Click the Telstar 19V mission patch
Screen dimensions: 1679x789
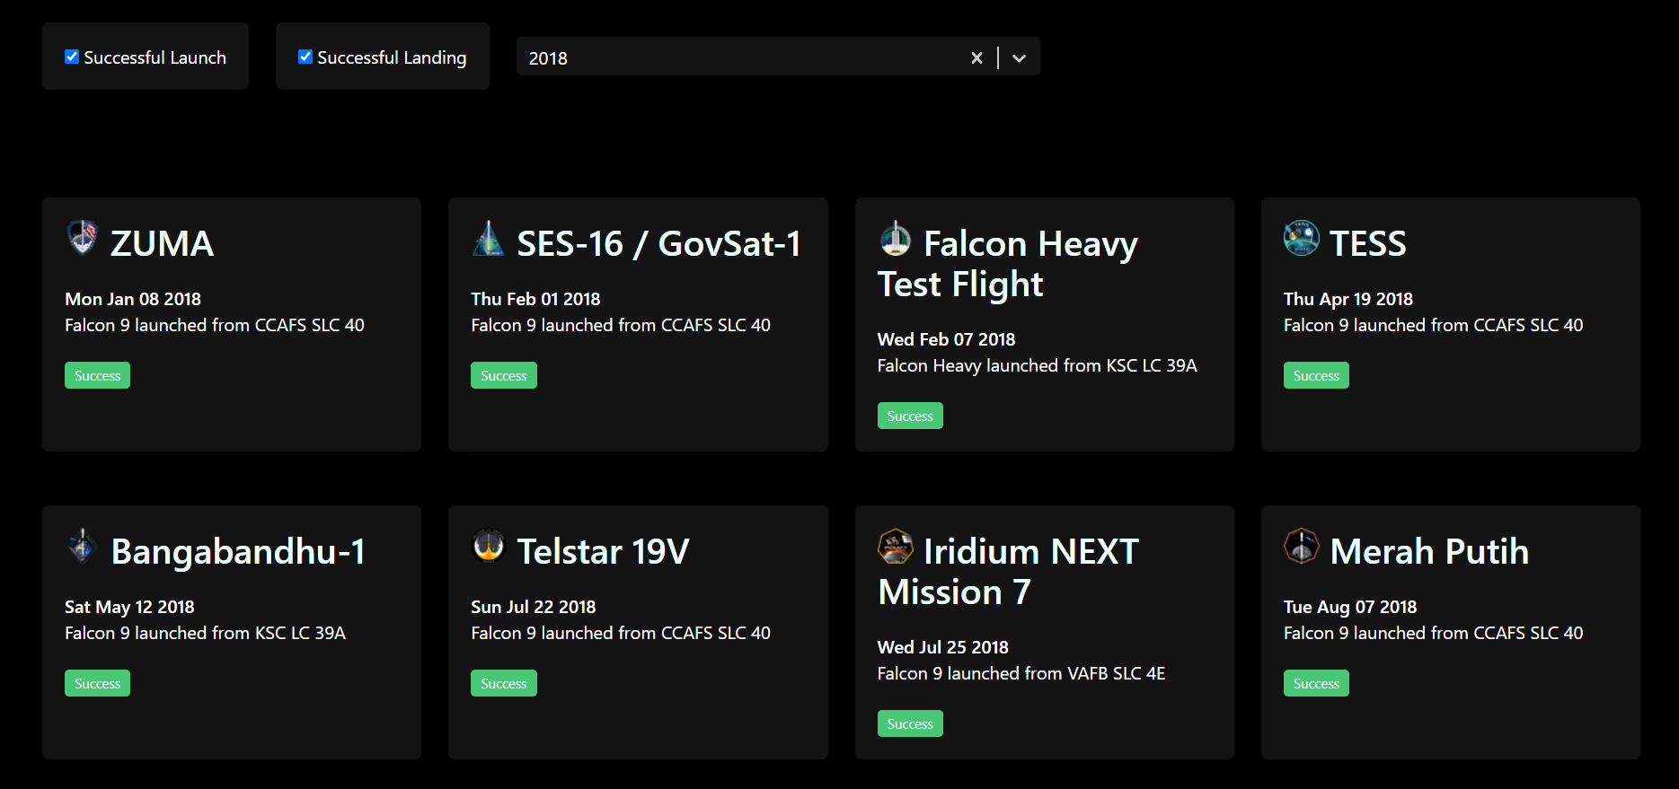pyautogui.click(x=489, y=546)
